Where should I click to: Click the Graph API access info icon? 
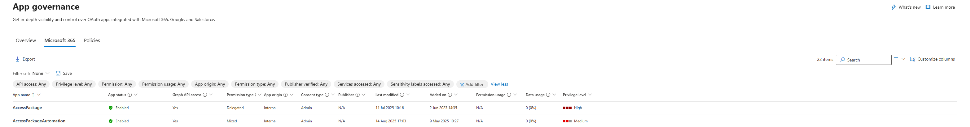pos(205,95)
